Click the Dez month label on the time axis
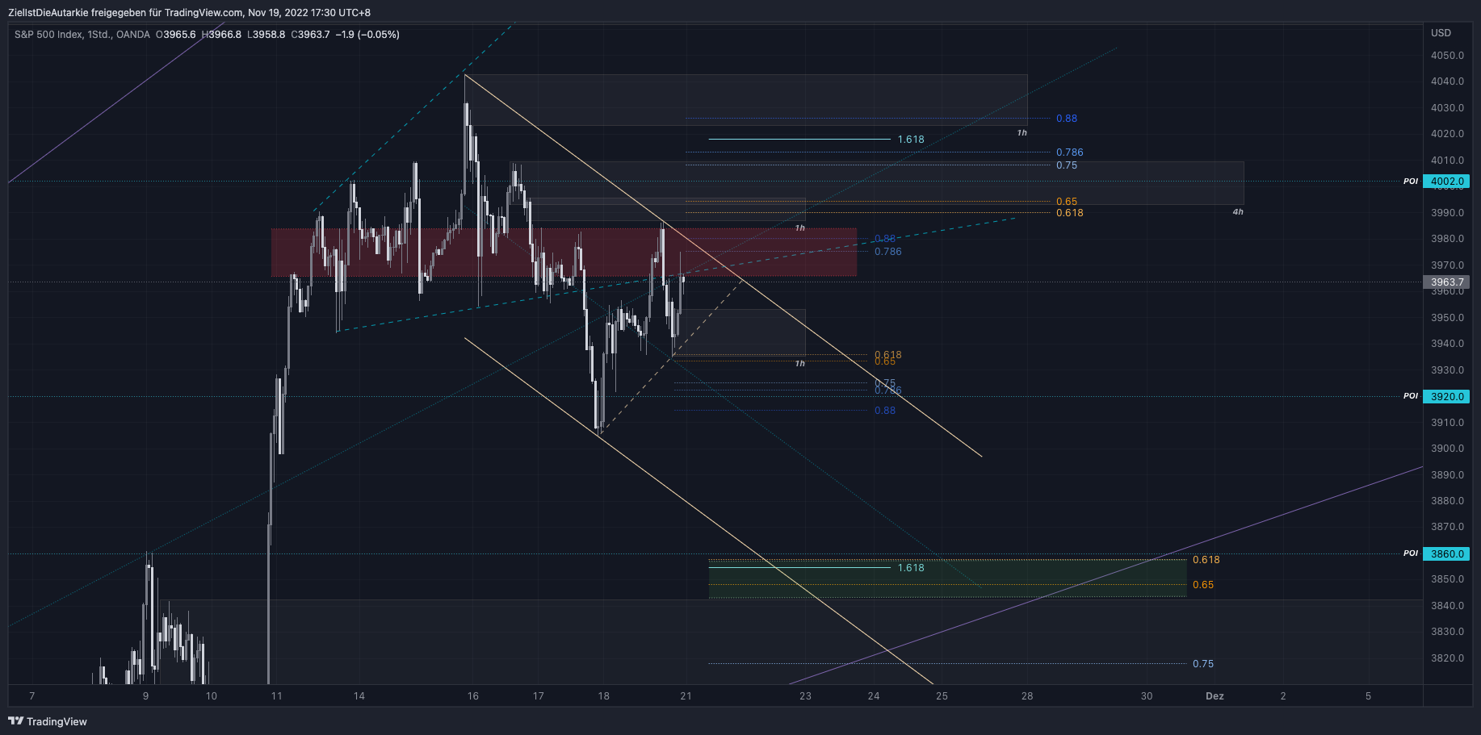Image resolution: width=1481 pixels, height=735 pixels. 1215,696
